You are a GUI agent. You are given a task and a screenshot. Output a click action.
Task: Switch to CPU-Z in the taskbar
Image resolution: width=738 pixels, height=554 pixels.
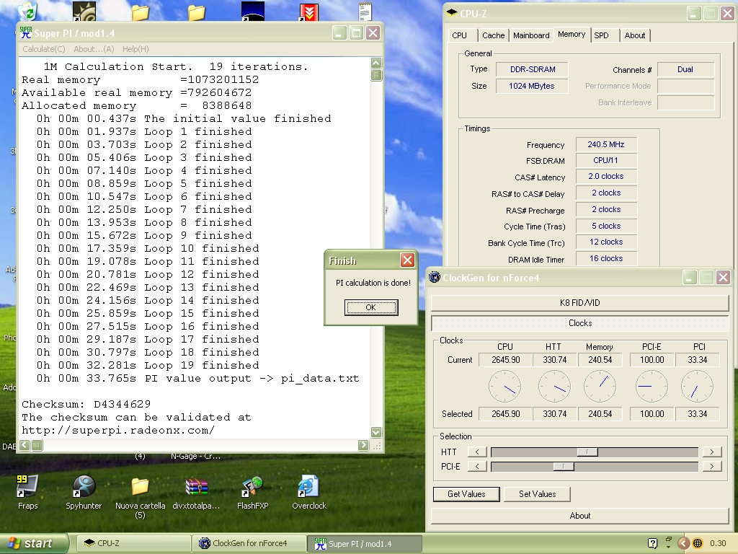133,543
